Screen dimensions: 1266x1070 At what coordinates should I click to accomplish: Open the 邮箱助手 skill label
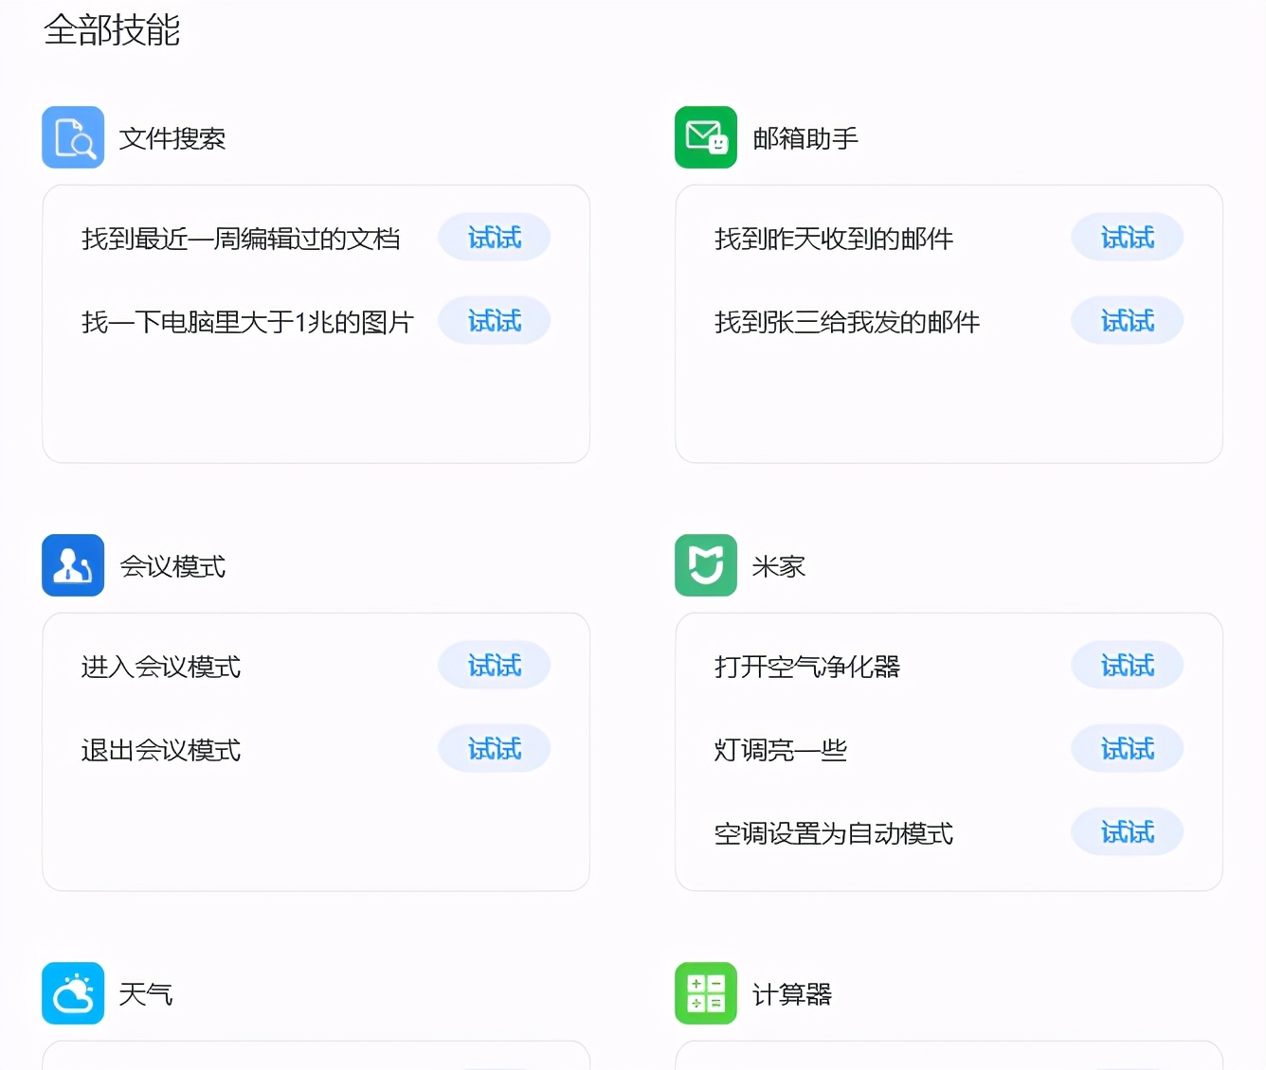pyautogui.click(x=805, y=137)
